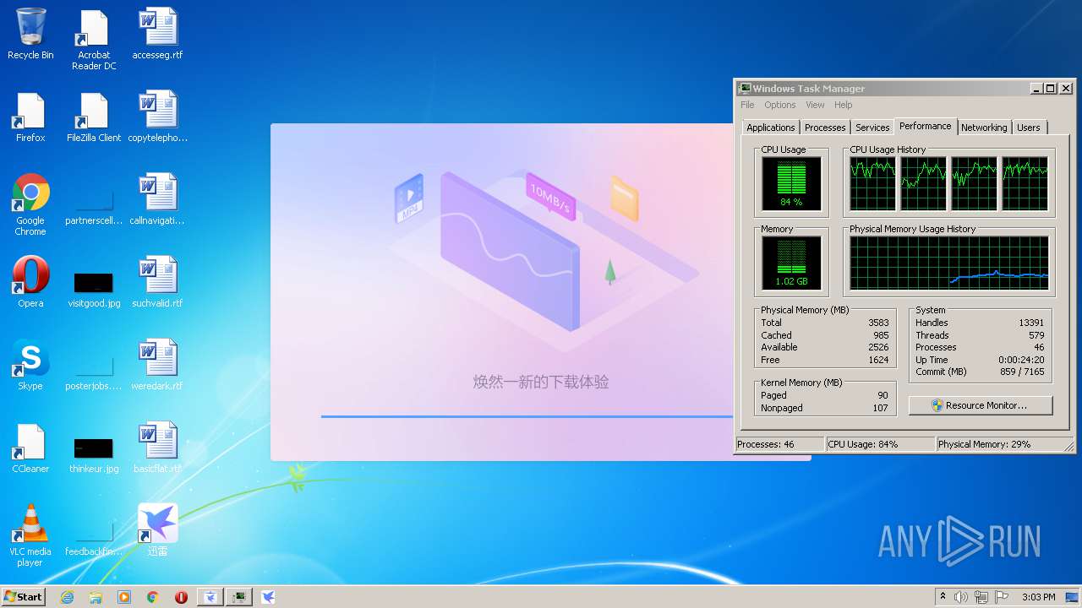
Task: Select thinkeur.jpg image file
Action: pyautogui.click(x=94, y=453)
